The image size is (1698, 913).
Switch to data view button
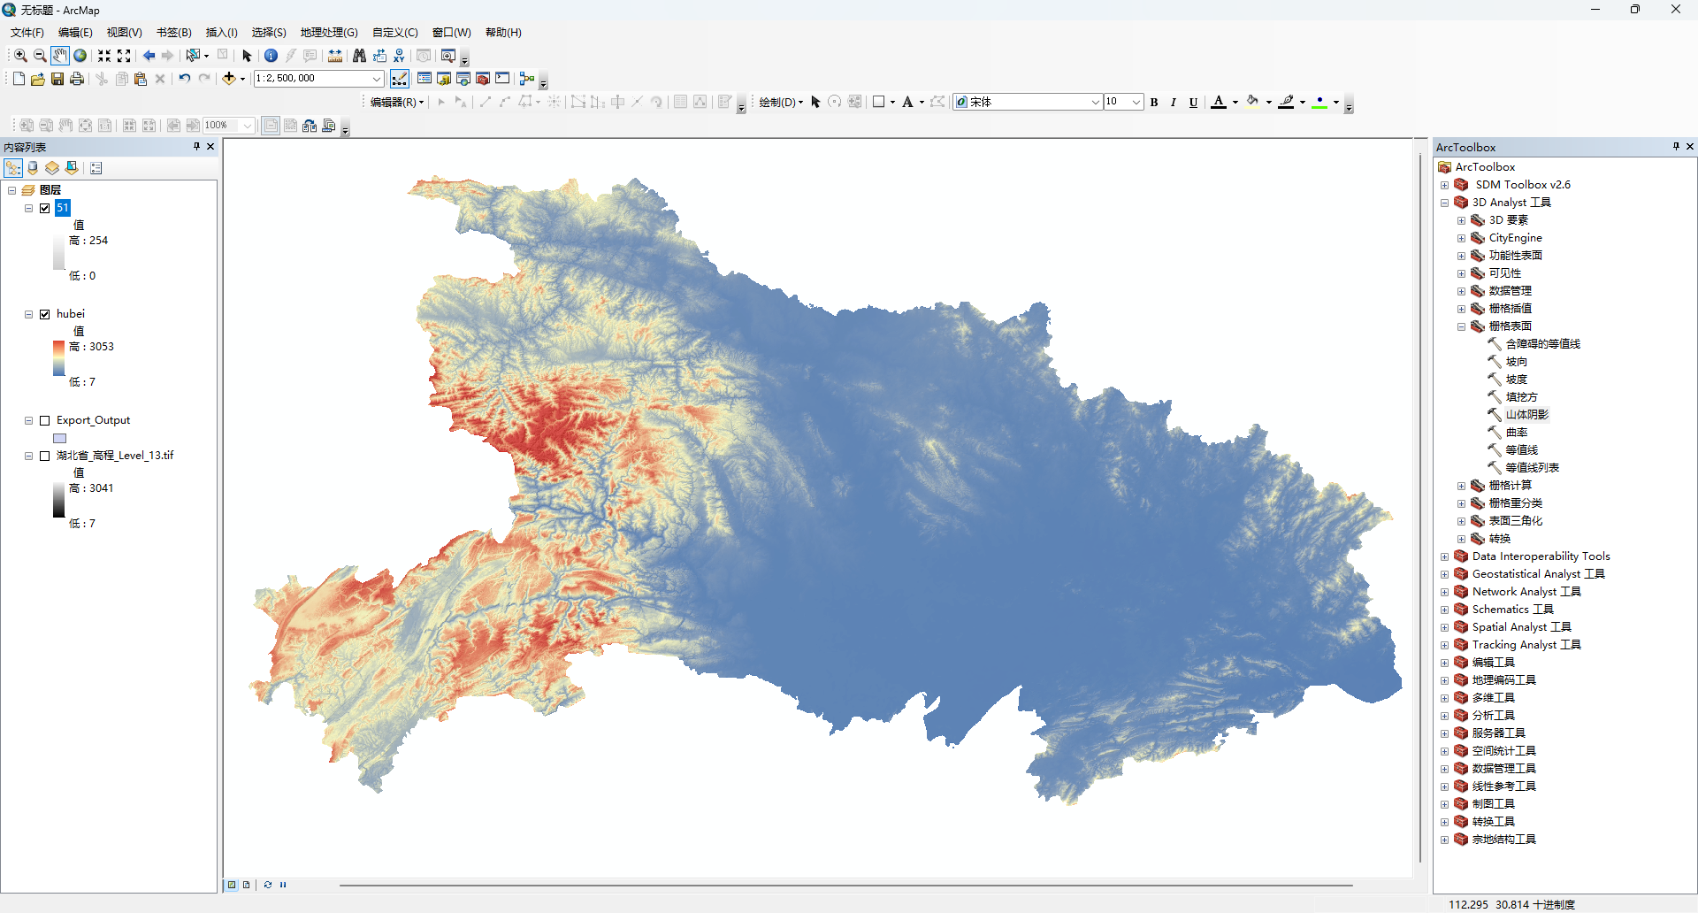pos(232,885)
